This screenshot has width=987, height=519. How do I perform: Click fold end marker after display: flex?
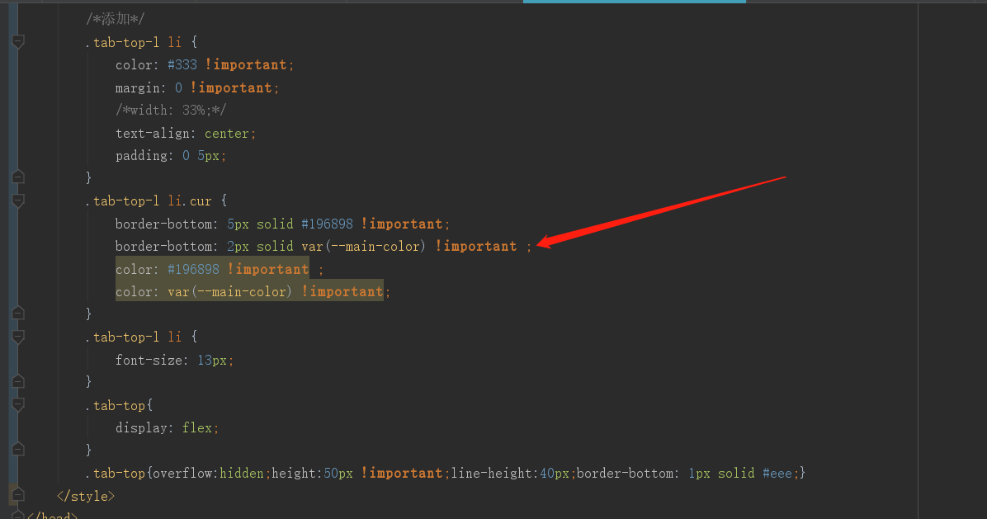(18, 449)
